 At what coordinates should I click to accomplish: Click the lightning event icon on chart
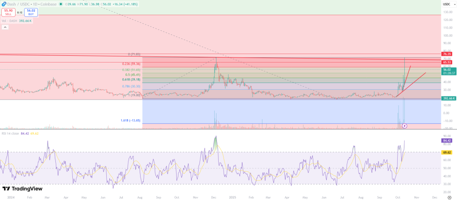point(404,126)
